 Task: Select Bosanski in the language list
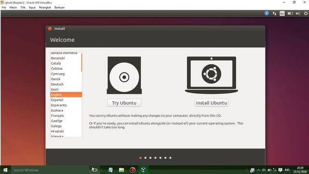66,58
